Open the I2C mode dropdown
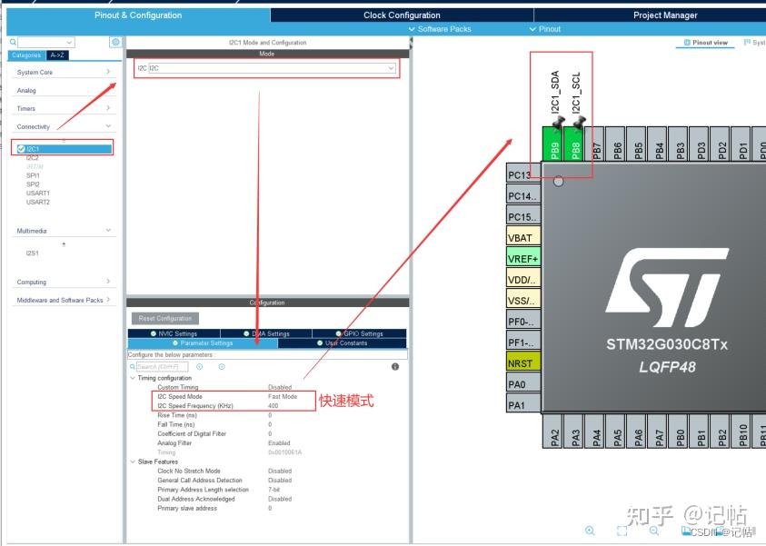 pyautogui.click(x=272, y=68)
